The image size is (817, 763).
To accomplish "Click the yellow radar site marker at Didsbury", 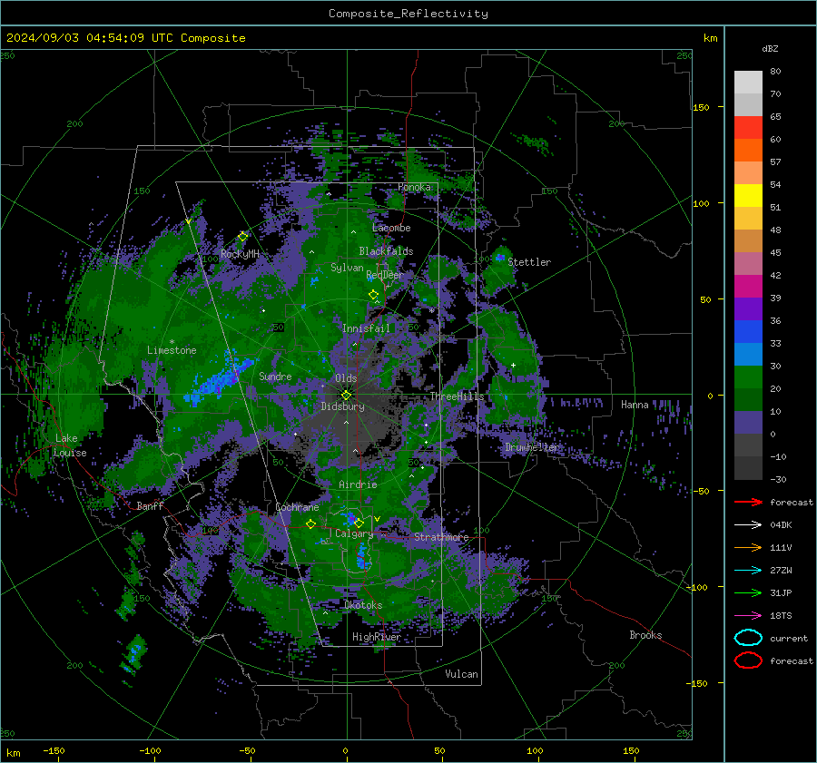I will click(346, 395).
